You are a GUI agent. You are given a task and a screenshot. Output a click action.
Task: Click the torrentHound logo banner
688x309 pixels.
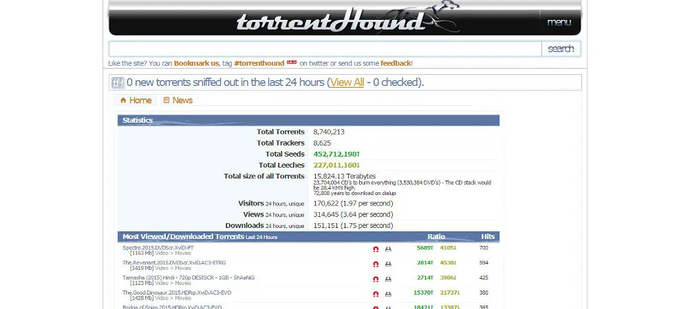347,19
